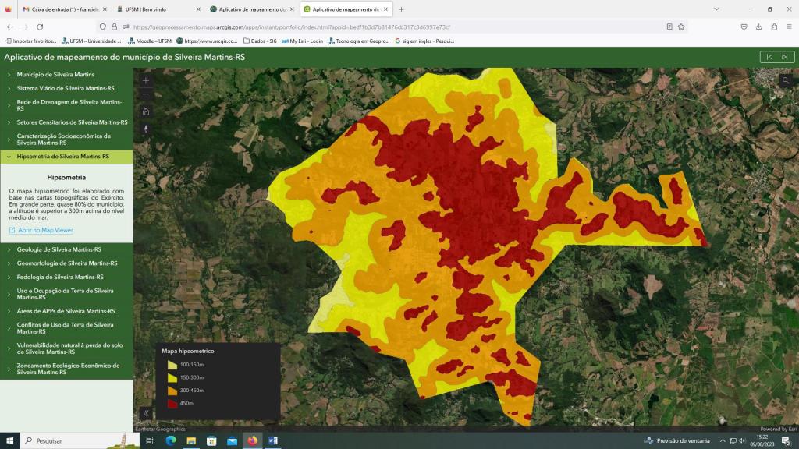The height and width of the screenshot is (449, 799).
Task: Switch to the UFSM Bem vindo tab
Action: (156, 9)
